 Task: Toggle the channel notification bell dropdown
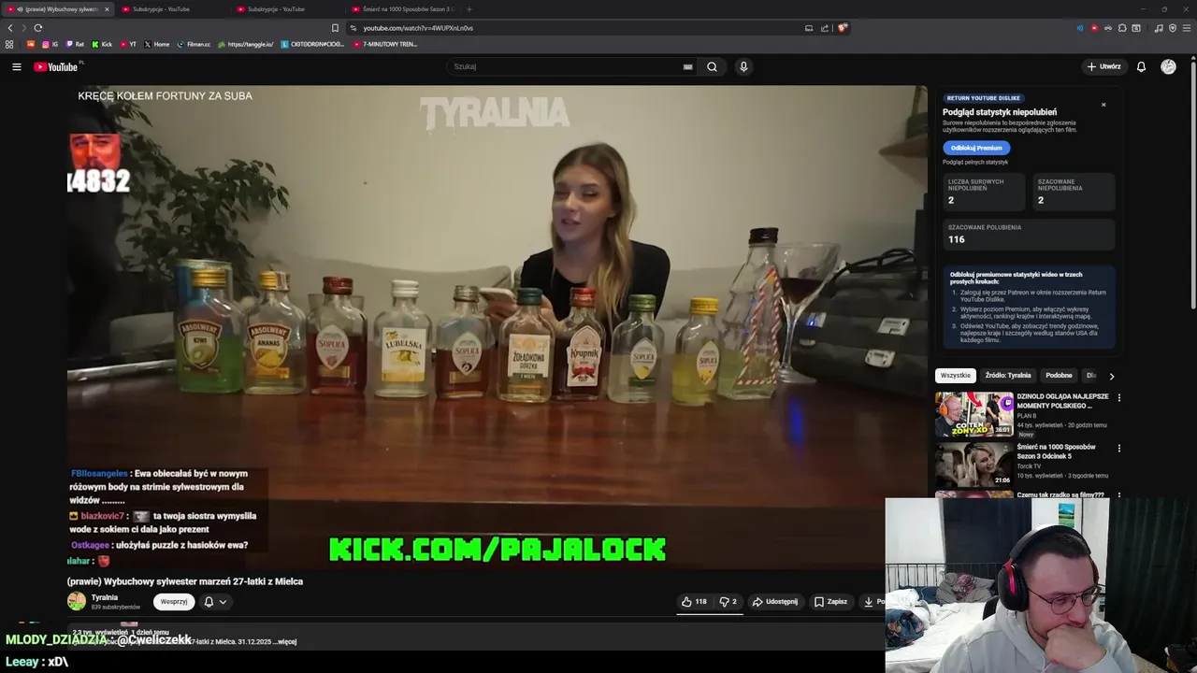pyautogui.click(x=215, y=602)
